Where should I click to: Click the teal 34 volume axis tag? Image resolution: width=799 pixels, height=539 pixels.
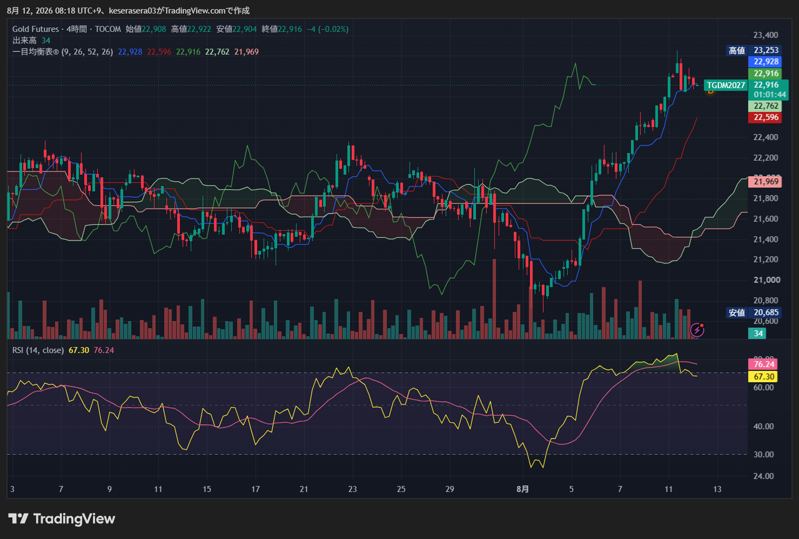point(758,334)
